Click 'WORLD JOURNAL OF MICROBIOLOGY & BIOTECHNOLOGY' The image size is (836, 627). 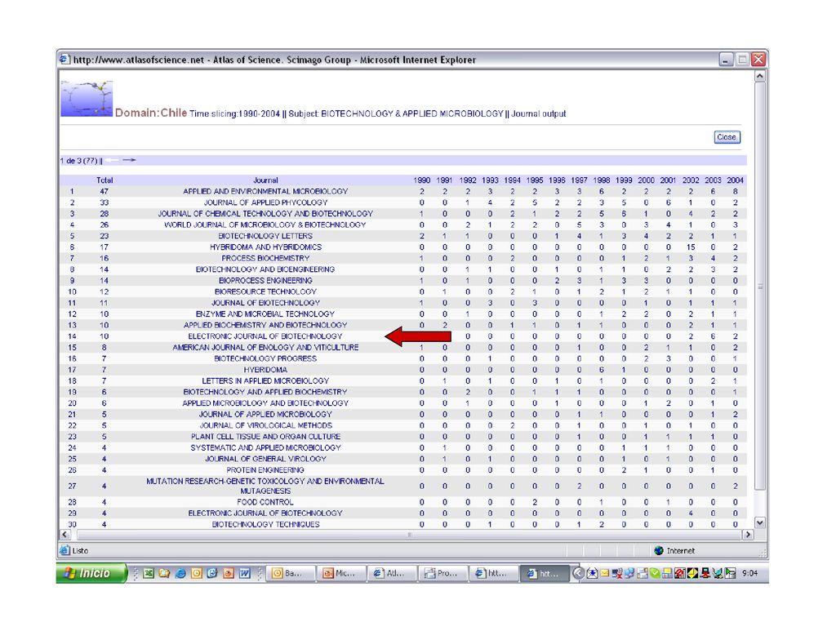coord(265,225)
